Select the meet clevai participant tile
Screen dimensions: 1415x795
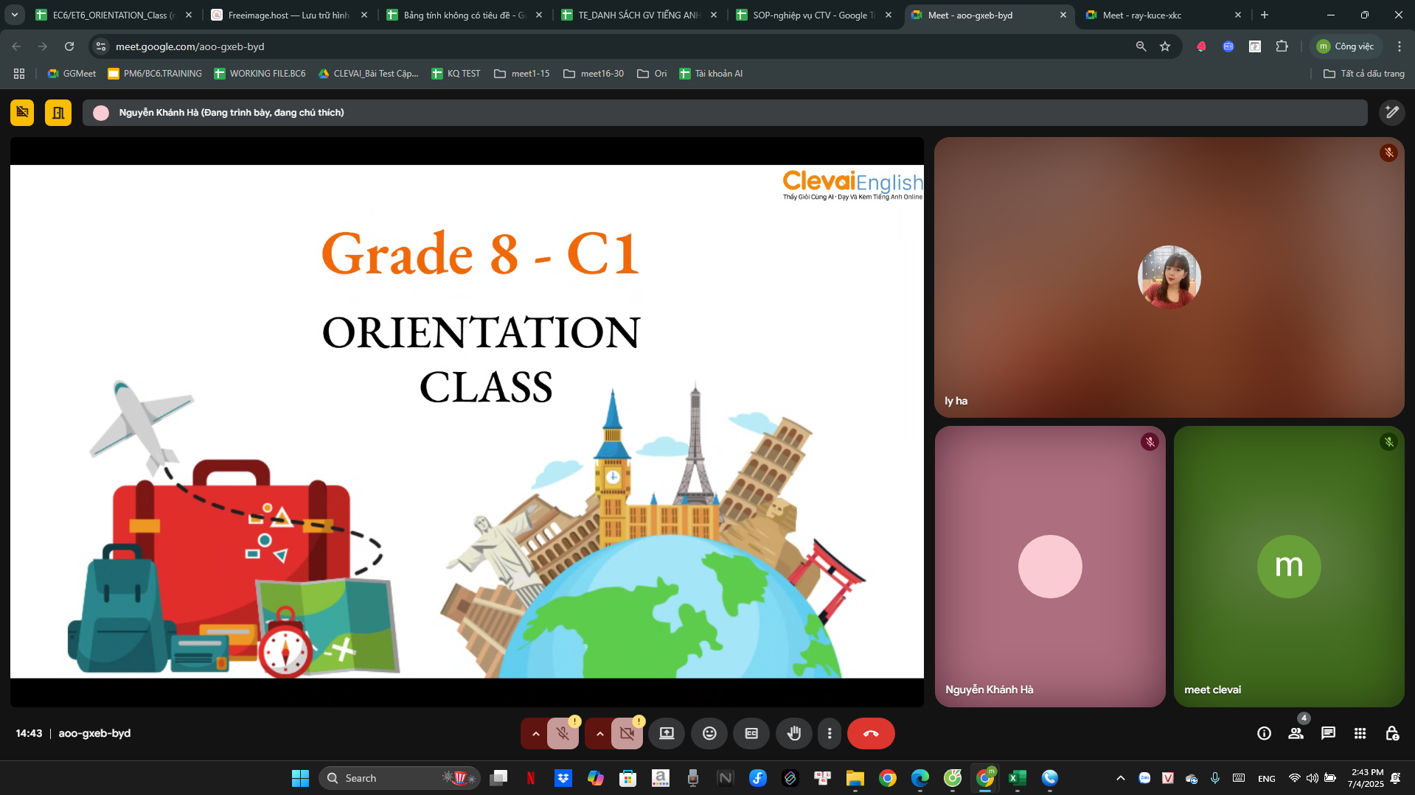click(x=1289, y=566)
